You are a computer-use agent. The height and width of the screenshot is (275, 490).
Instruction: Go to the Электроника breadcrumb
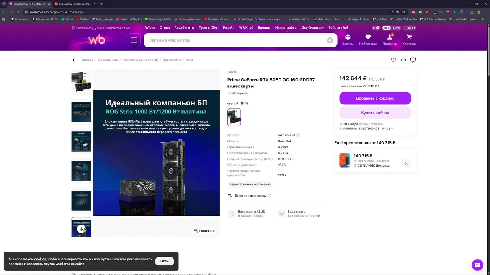[x=108, y=60]
